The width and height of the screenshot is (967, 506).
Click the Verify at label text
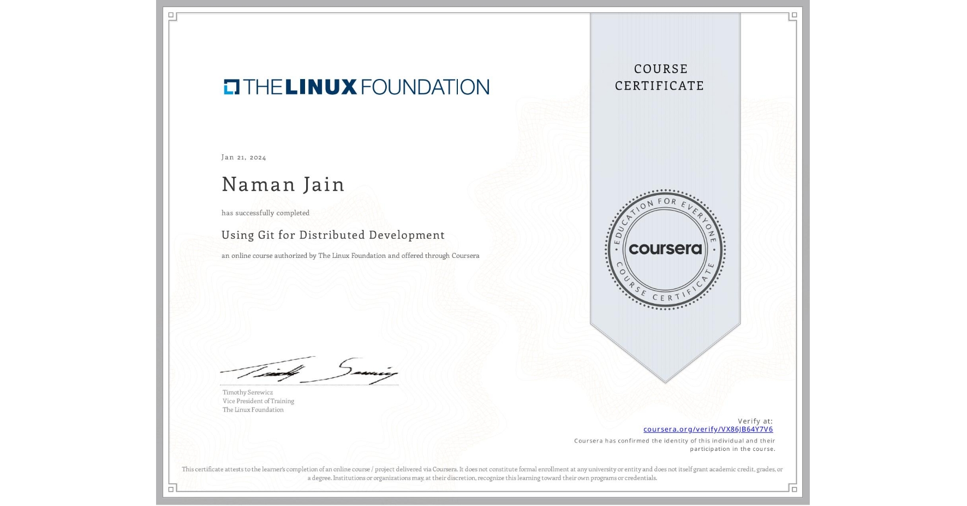tap(756, 420)
